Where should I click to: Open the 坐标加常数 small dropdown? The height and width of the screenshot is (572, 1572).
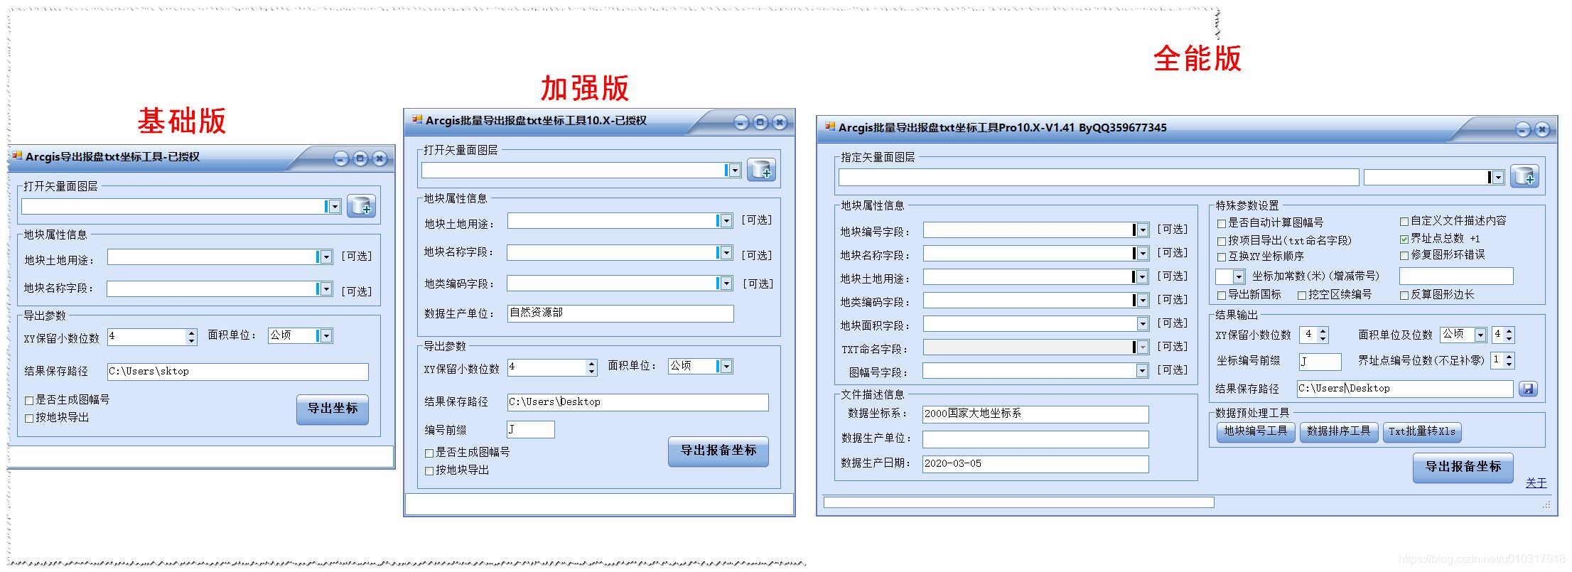[x=1239, y=277]
